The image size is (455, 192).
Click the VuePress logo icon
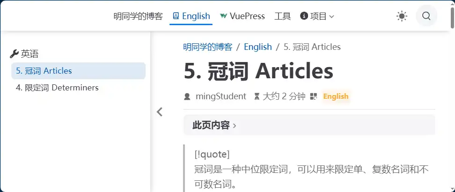coord(224,16)
